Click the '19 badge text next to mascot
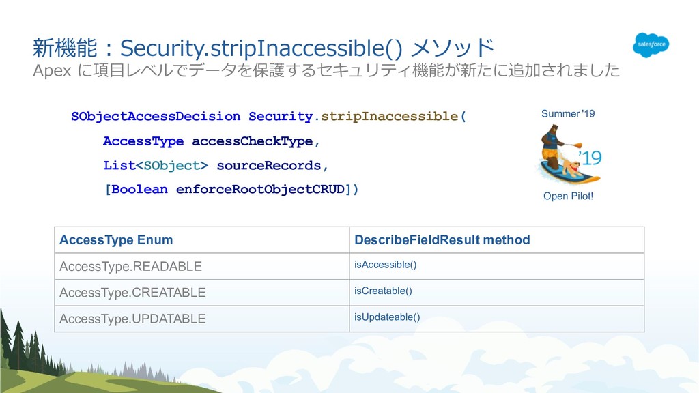Screen dimensions: 699x393 coord(590,158)
